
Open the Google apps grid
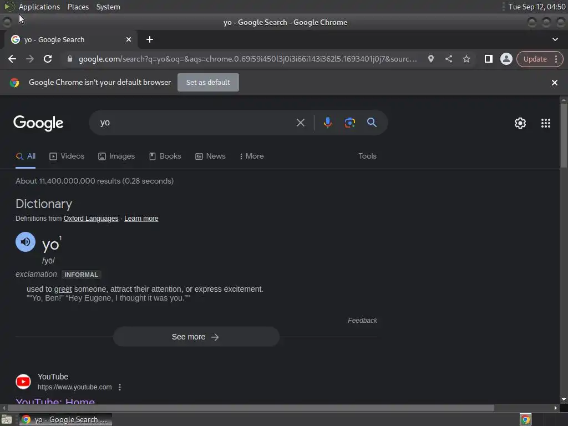click(546, 123)
